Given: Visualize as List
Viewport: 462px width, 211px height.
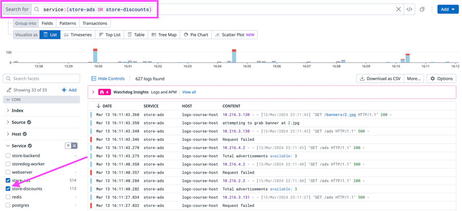Looking at the screenshot, I should pyautogui.click(x=50, y=35).
